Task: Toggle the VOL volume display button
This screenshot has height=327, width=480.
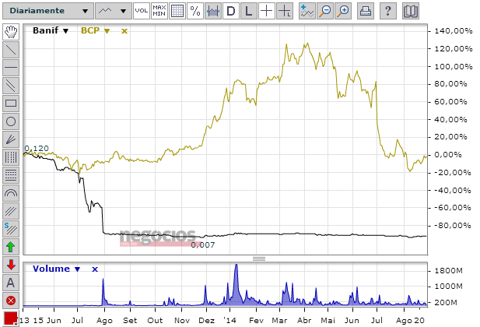Action: point(142,11)
